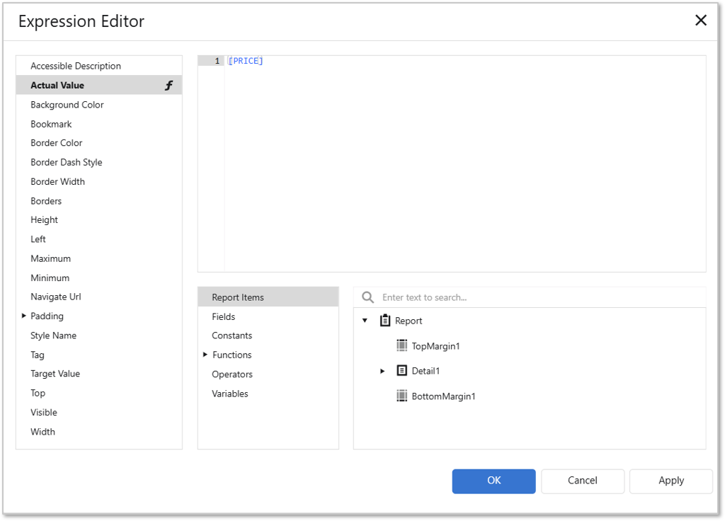Select the Height property
This screenshot has width=725, height=521.
[99, 220]
